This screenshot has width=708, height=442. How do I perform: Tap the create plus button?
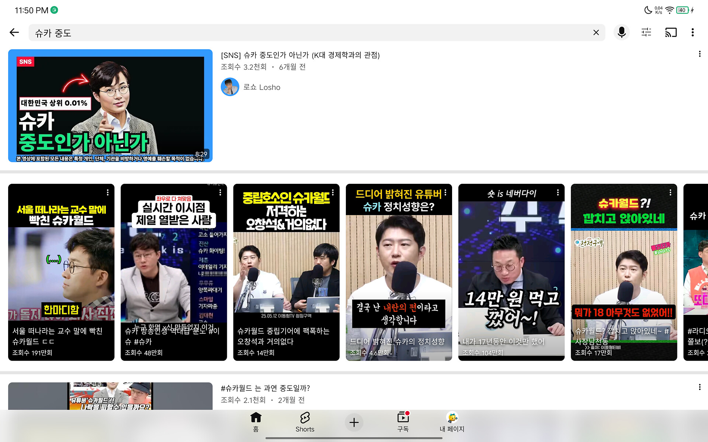coord(354,422)
